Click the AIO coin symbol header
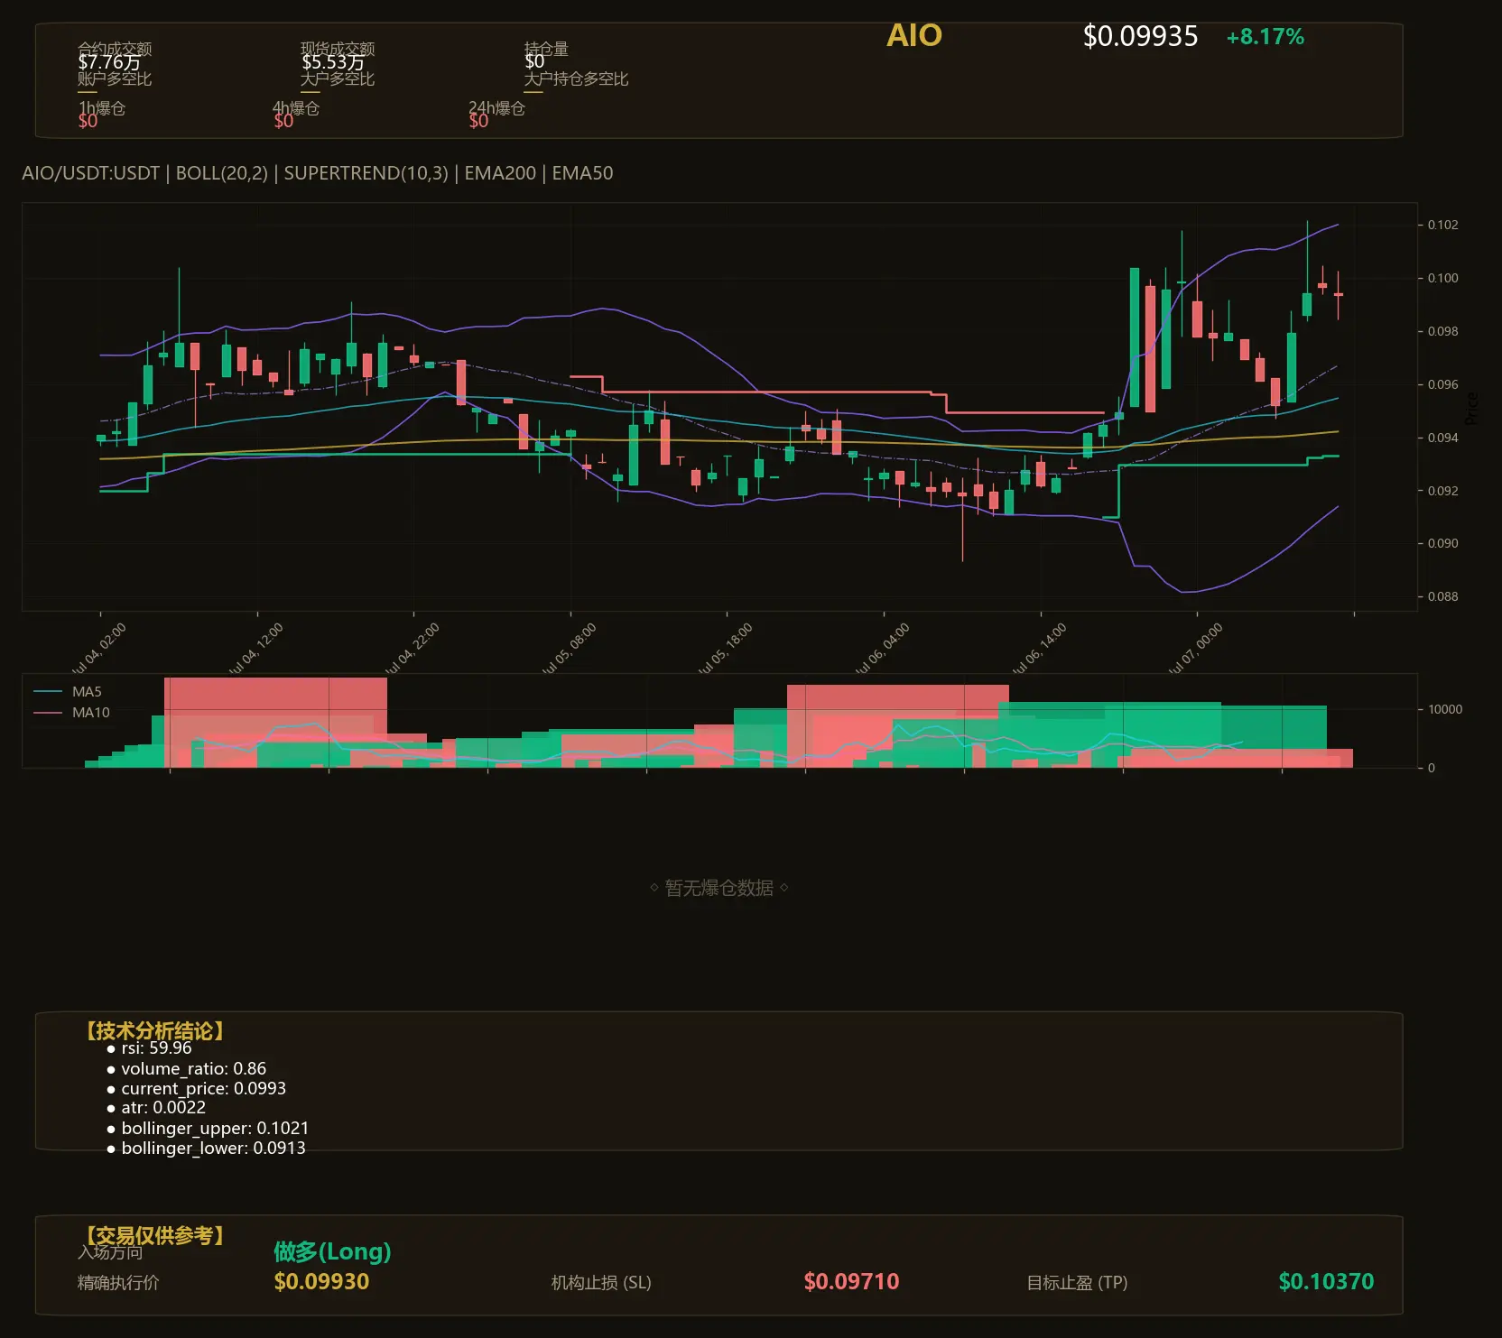The image size is (1502, 1338). (914, 35)
